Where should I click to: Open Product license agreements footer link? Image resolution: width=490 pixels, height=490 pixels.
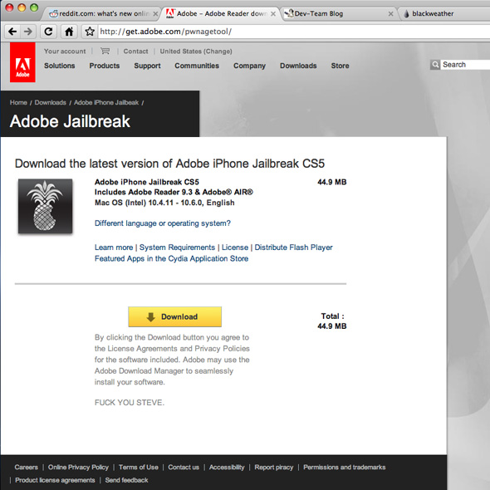[x=55, y=480]
